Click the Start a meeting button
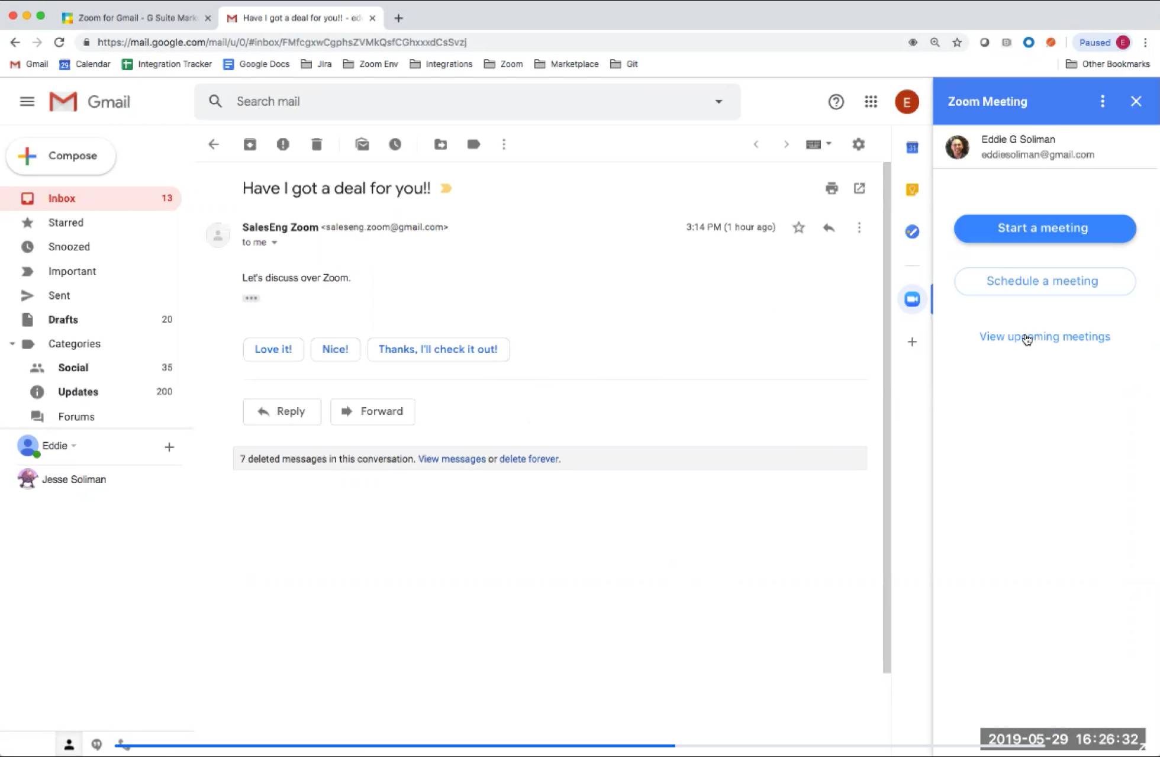 [1043, 228]
